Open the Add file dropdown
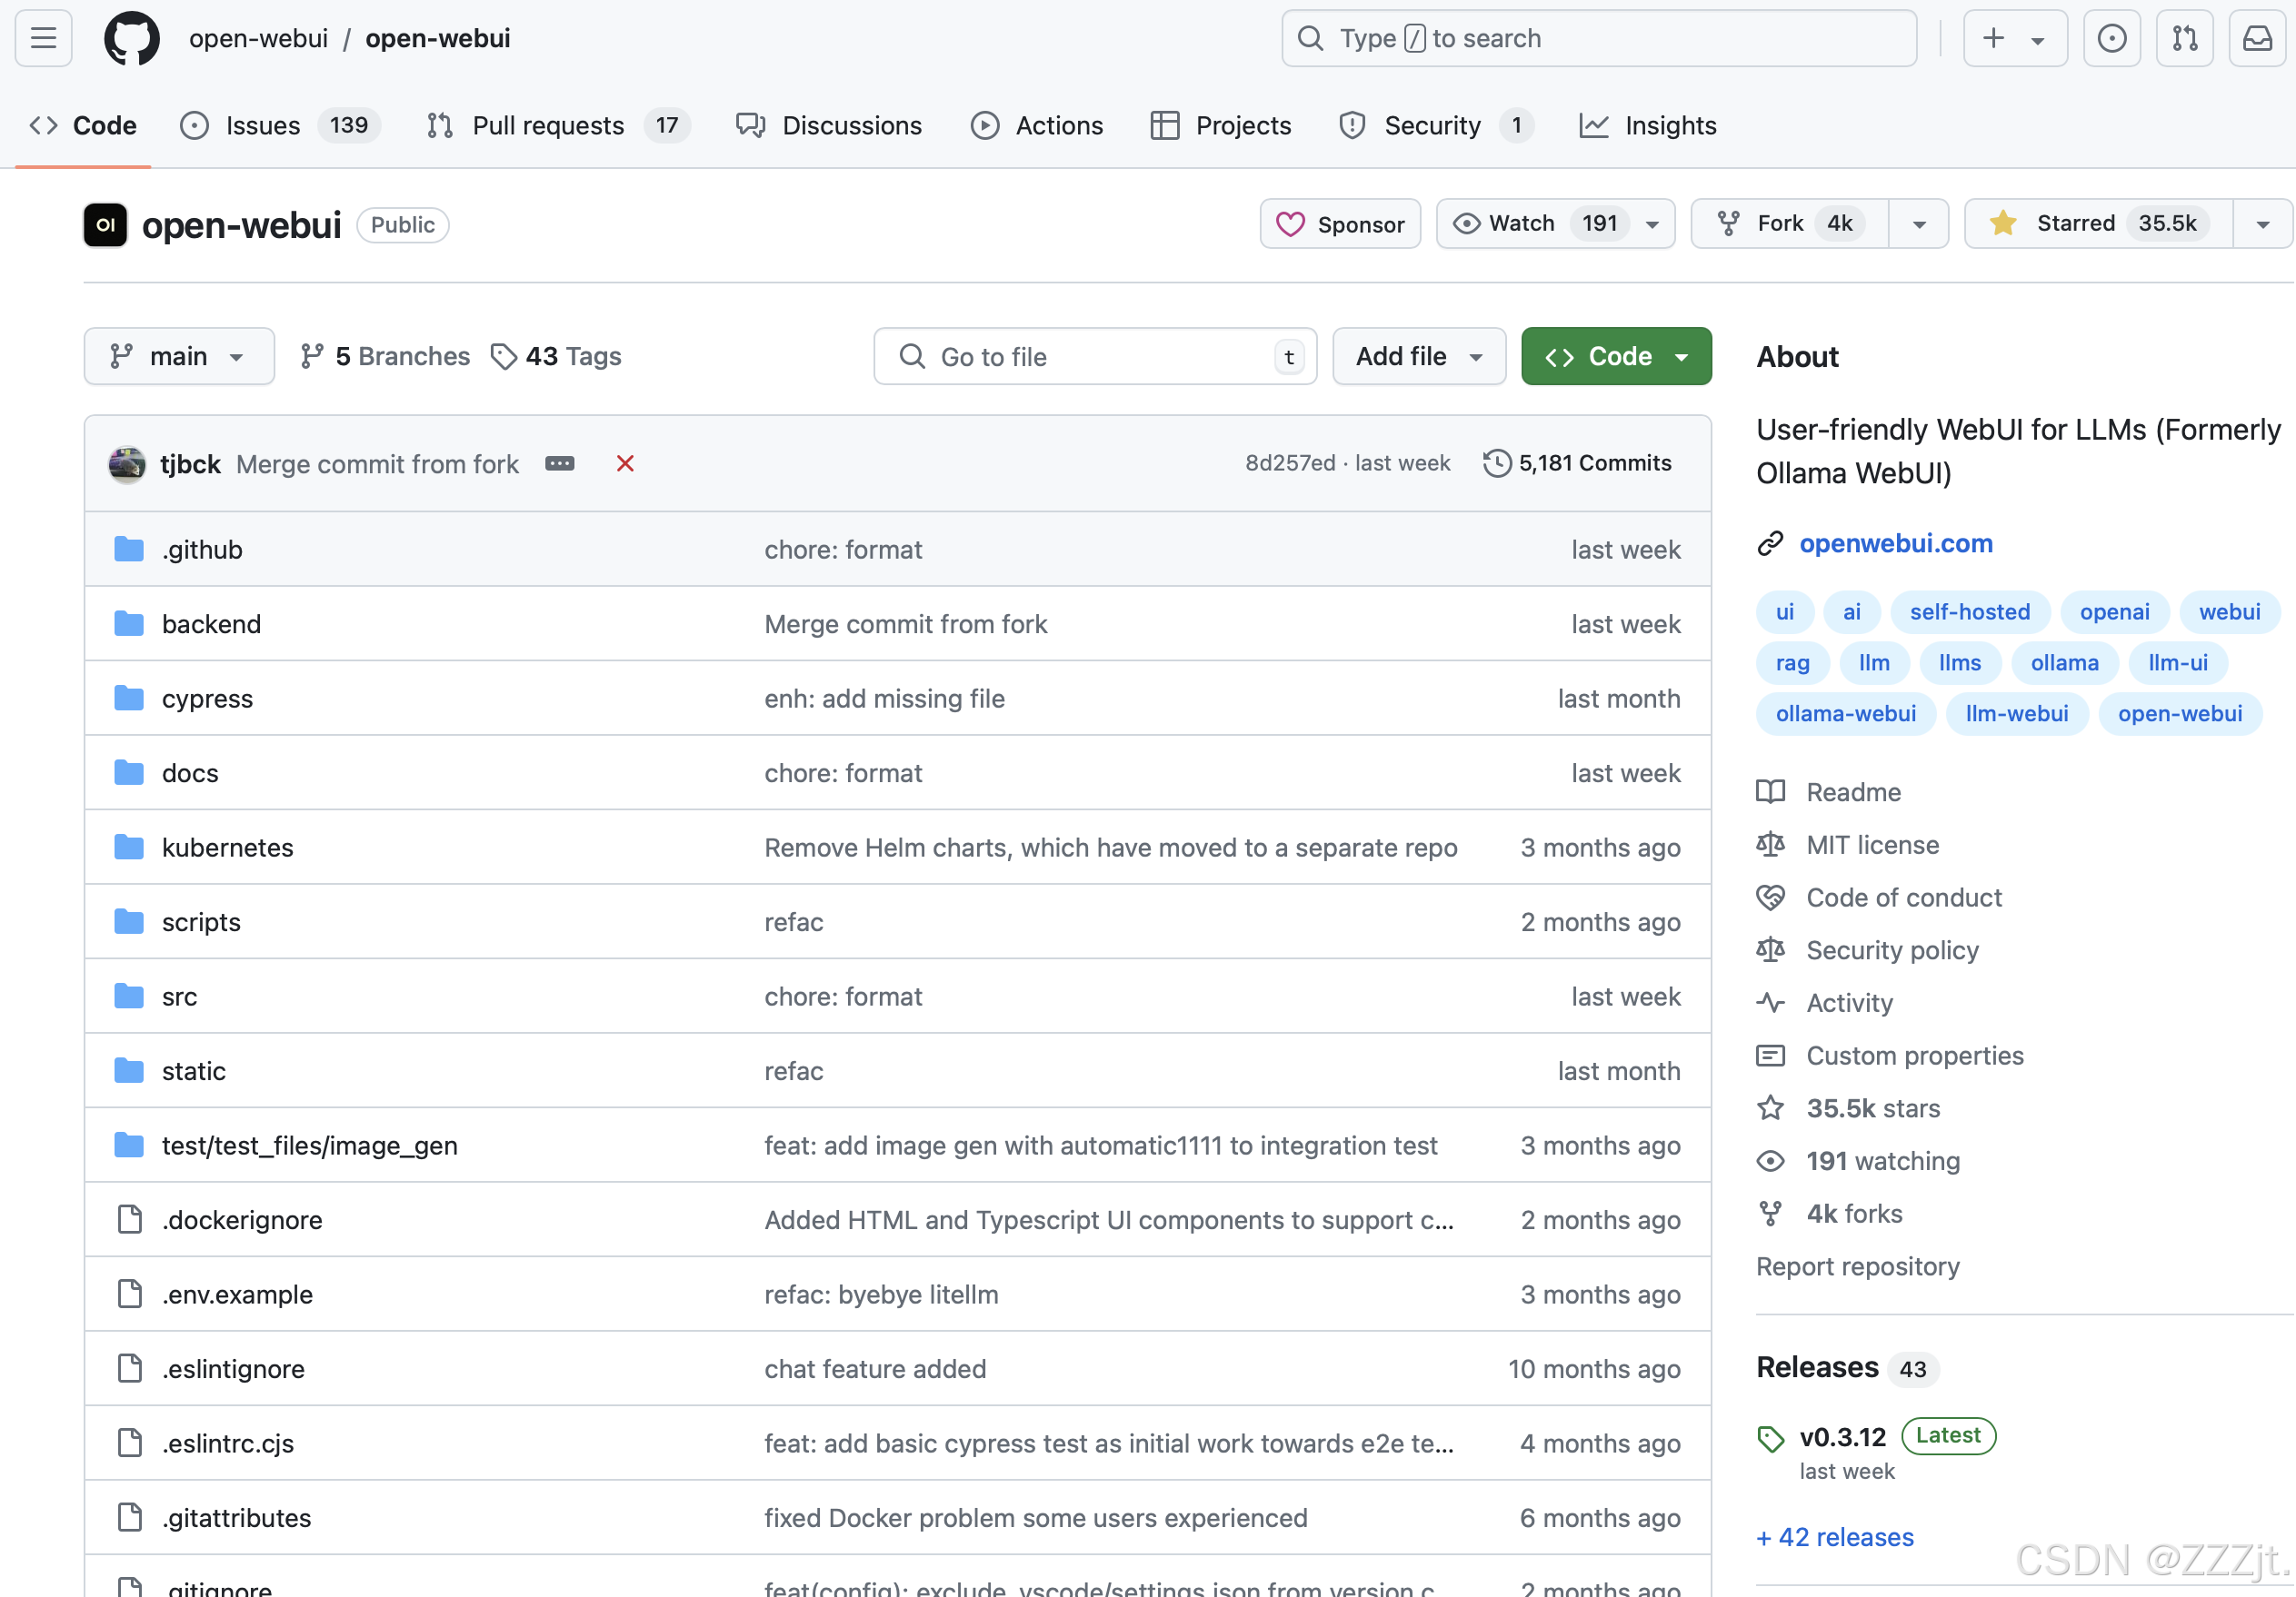The image size is (2296, 1597). 1418,356
